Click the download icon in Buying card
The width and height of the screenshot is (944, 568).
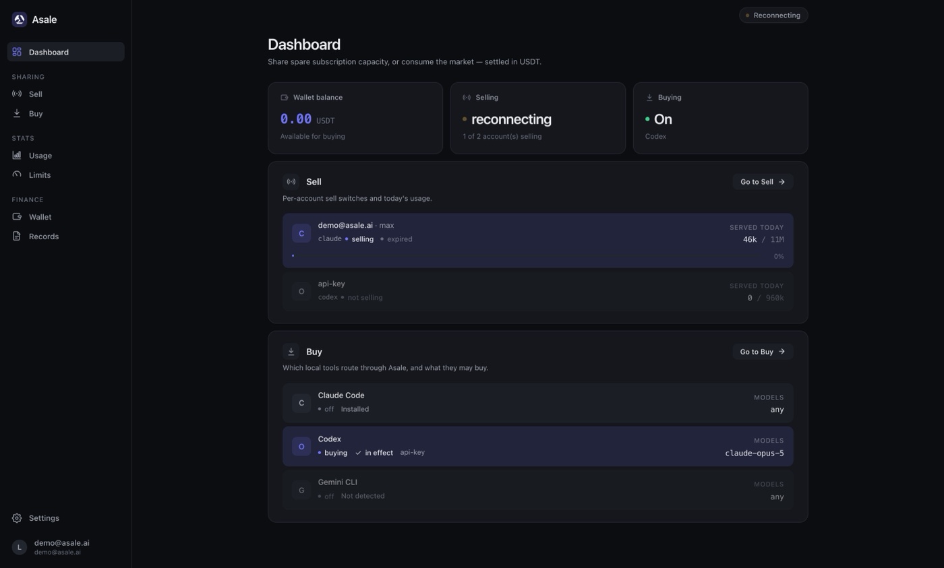[649, 98]
